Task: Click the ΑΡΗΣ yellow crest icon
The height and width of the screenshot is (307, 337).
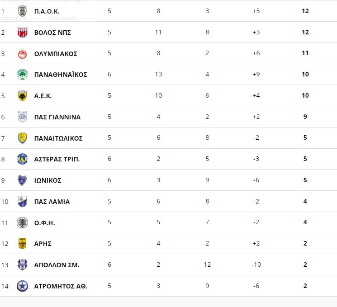Action: 22,243
